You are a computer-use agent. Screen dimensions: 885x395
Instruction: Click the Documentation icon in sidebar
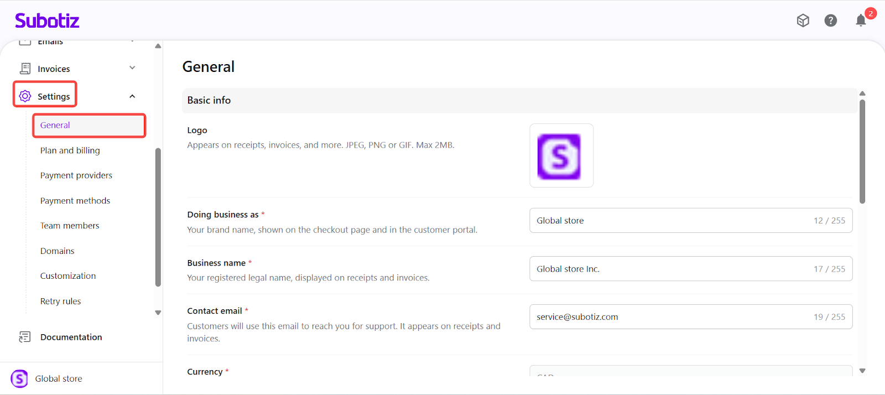pos(25,337)
